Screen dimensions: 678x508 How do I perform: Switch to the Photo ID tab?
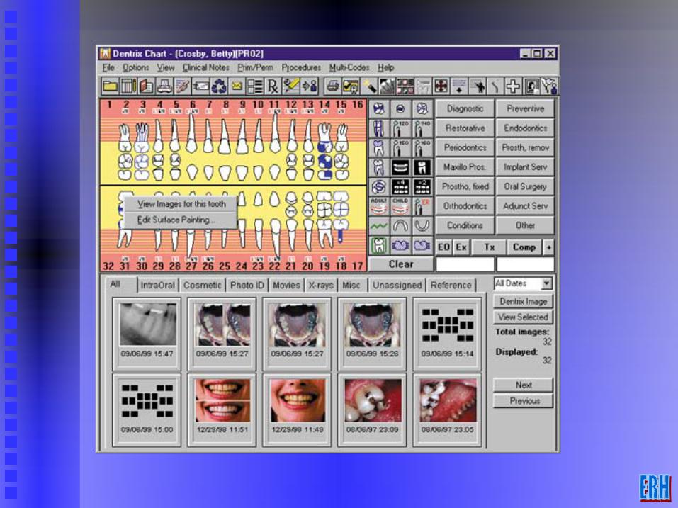(x=247, y=286)
